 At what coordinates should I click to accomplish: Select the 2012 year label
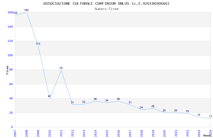coord(72,133)
